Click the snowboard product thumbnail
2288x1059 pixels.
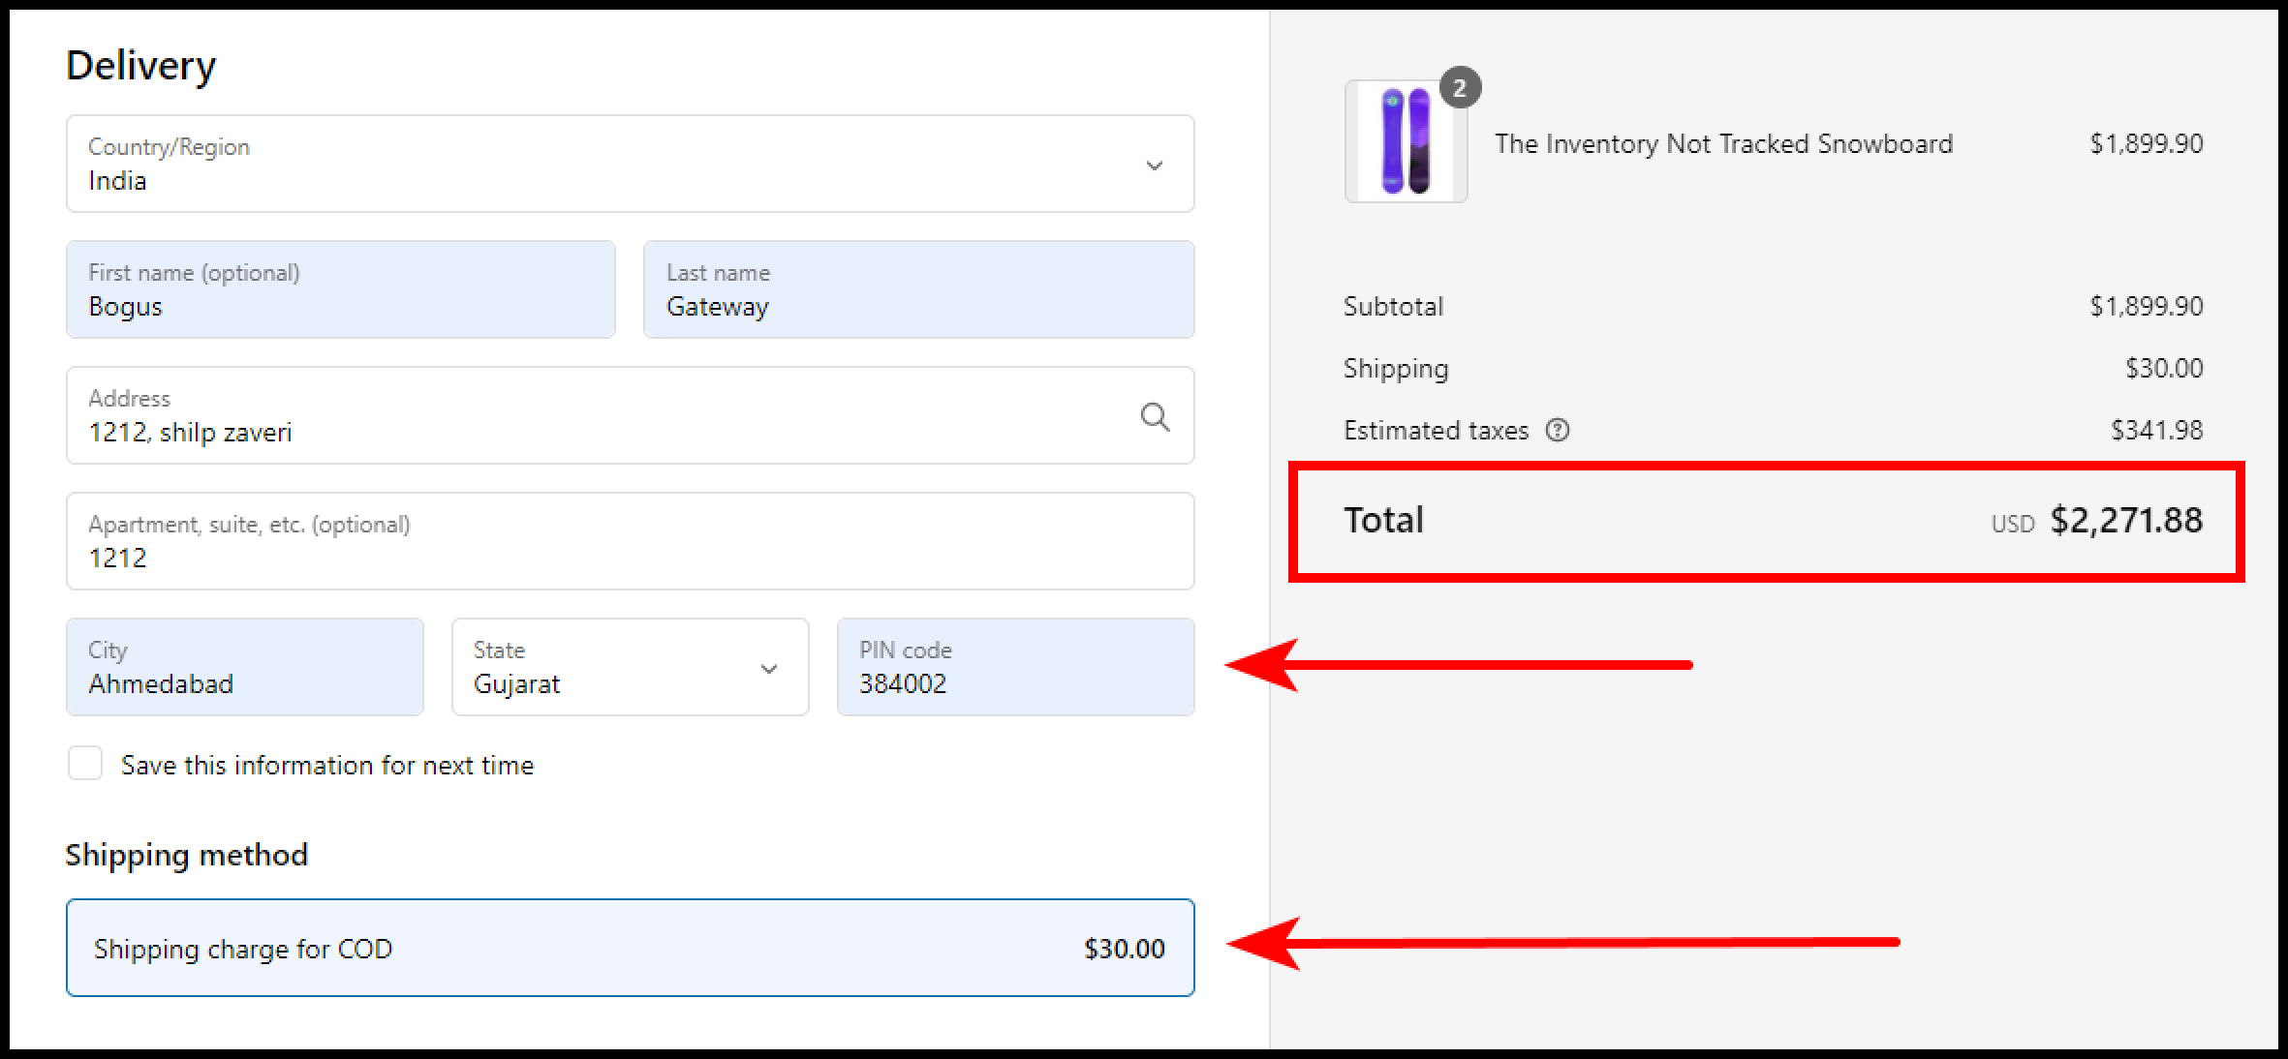[x=1405, y=141]
